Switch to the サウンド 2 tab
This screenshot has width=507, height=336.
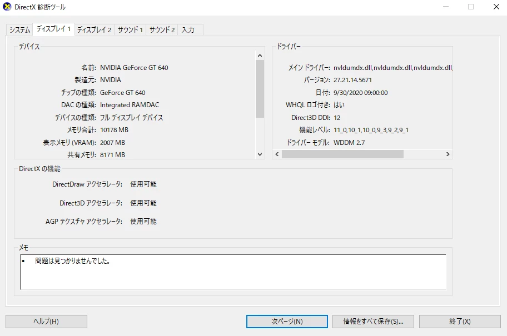[162, 30]
